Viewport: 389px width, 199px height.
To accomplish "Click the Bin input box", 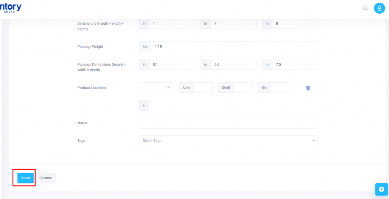I will point(281,88).
